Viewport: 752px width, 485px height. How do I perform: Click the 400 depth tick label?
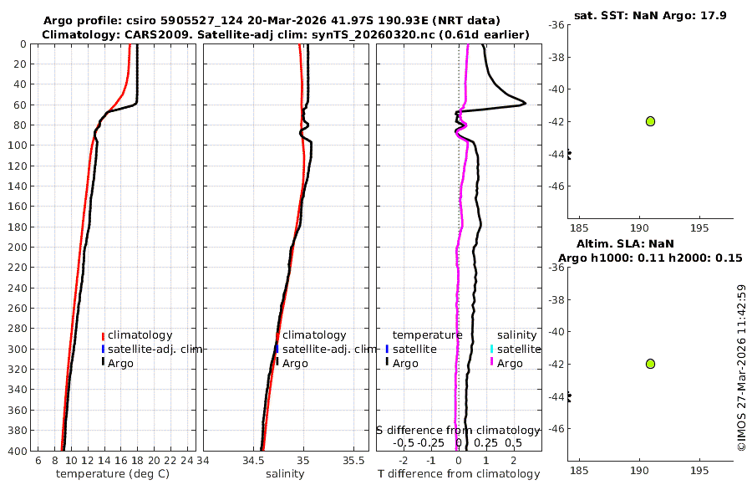(18, 451)
